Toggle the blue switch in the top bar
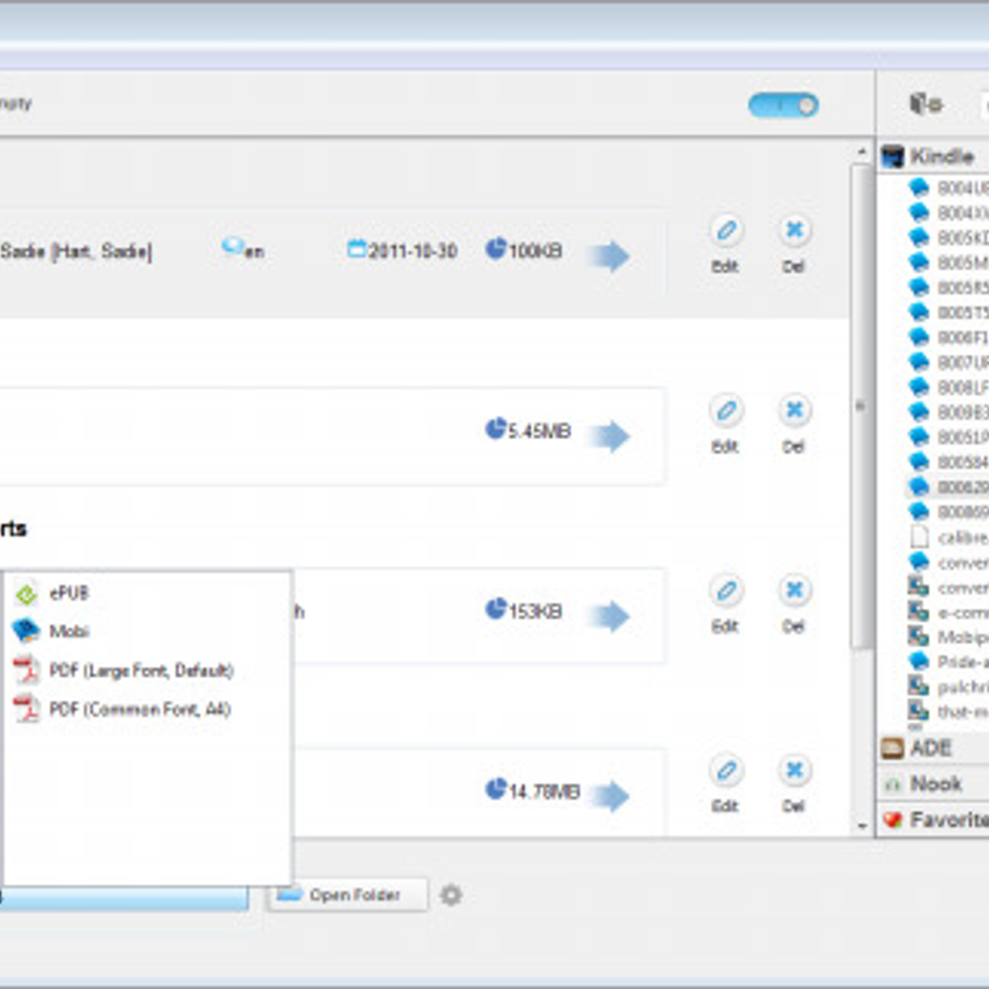989x989 pixels. click(783, 106)
